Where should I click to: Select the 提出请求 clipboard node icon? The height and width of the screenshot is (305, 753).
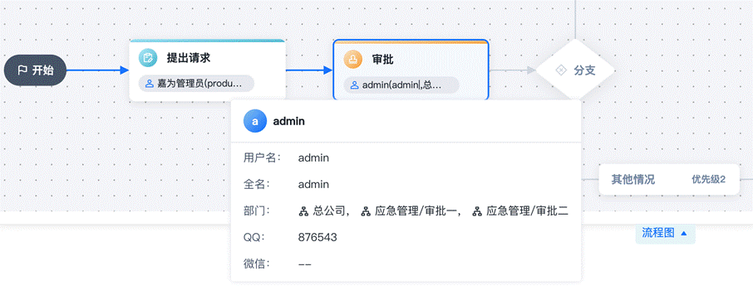click(x=148, y=58)
